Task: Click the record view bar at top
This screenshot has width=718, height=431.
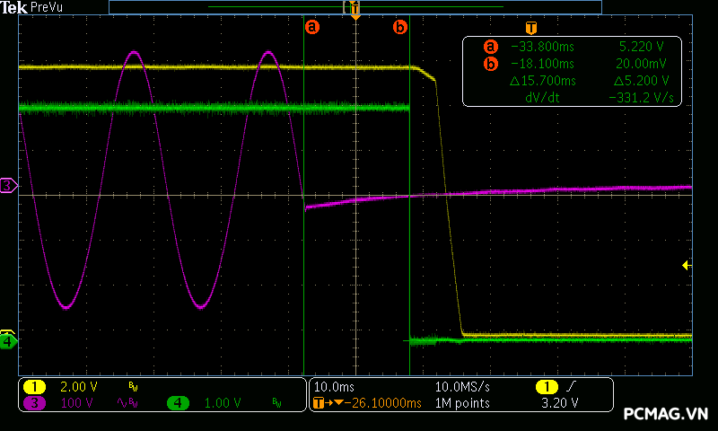Action: (355, 6)
